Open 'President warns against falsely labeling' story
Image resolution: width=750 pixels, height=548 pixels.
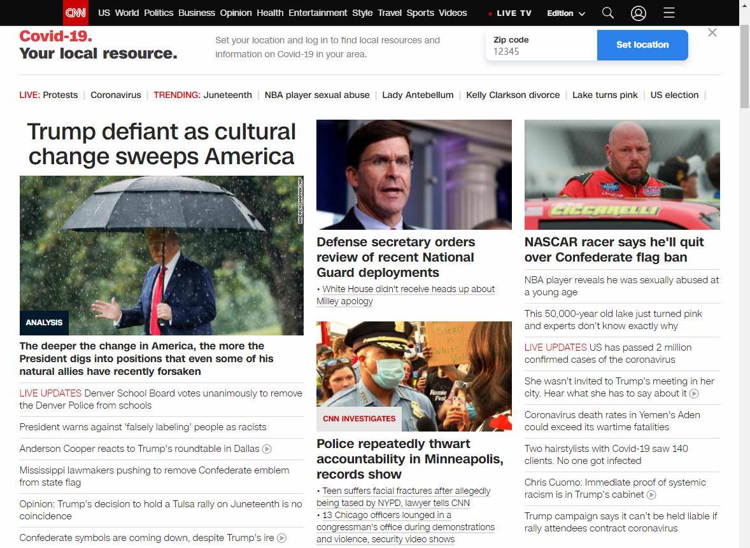[x=143, y=427]
